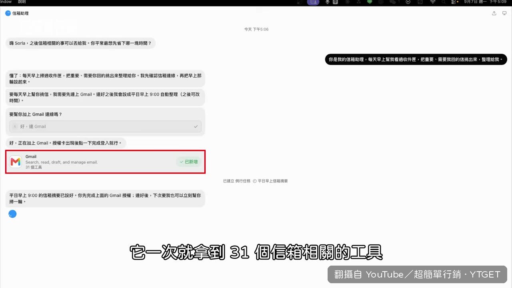Click the display monitor icon at top right

tap(504, 13)
